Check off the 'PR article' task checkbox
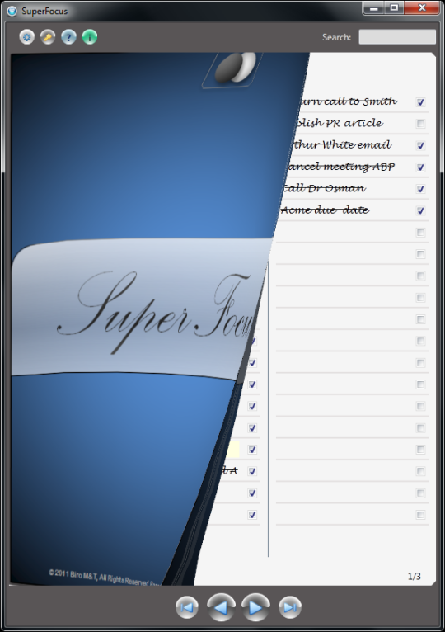445x632 pixels. (421, 124)
